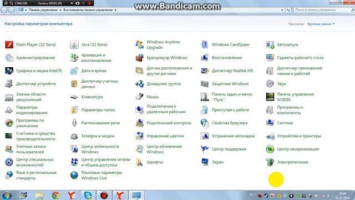Click Центр управления сетями и общим доступом
The width and height of the screenshot is (355, 200).
tap(106, 162)
